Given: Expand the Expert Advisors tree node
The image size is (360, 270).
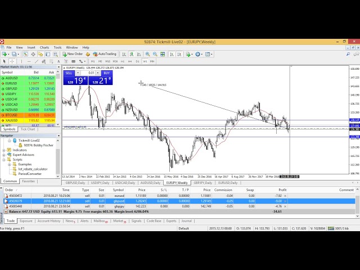Looking at the screenshot, I should tap(3, 155).
